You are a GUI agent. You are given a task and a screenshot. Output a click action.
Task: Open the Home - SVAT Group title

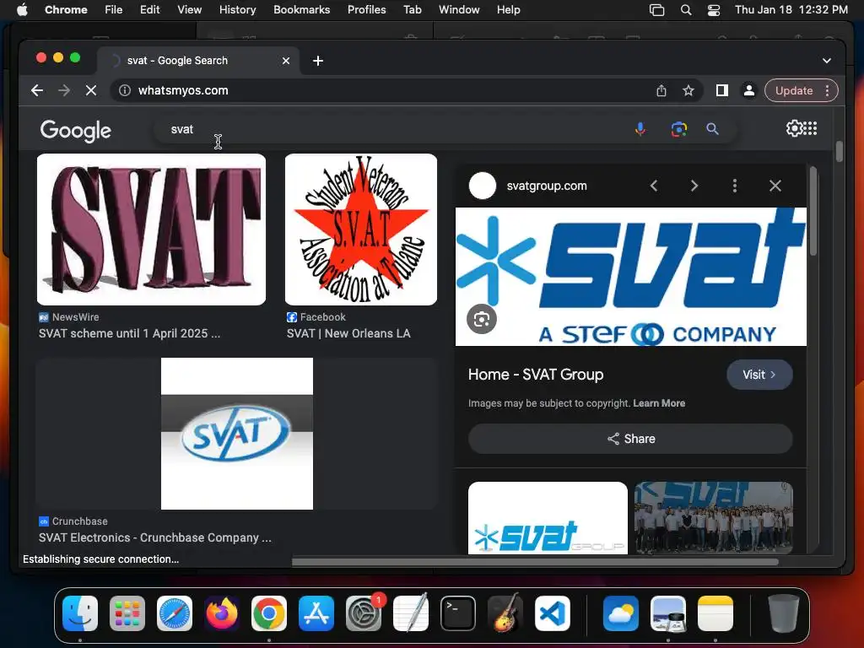point(536,375)
